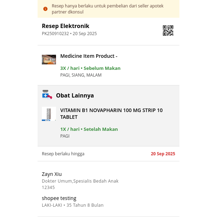
Task: Click the Dokter Umum, Spesialis Bedah Anak text
Action: (80, 181)
